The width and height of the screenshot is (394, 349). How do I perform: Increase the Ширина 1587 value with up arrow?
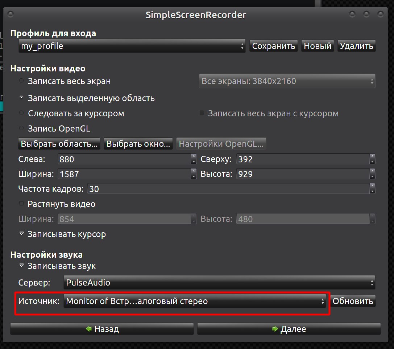(x=194, y=171)
